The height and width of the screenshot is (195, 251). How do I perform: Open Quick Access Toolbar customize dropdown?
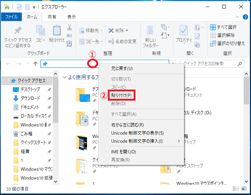coord(34,7)
